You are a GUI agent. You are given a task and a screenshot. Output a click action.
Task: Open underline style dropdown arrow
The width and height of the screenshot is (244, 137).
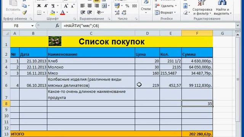click(58, 6)
